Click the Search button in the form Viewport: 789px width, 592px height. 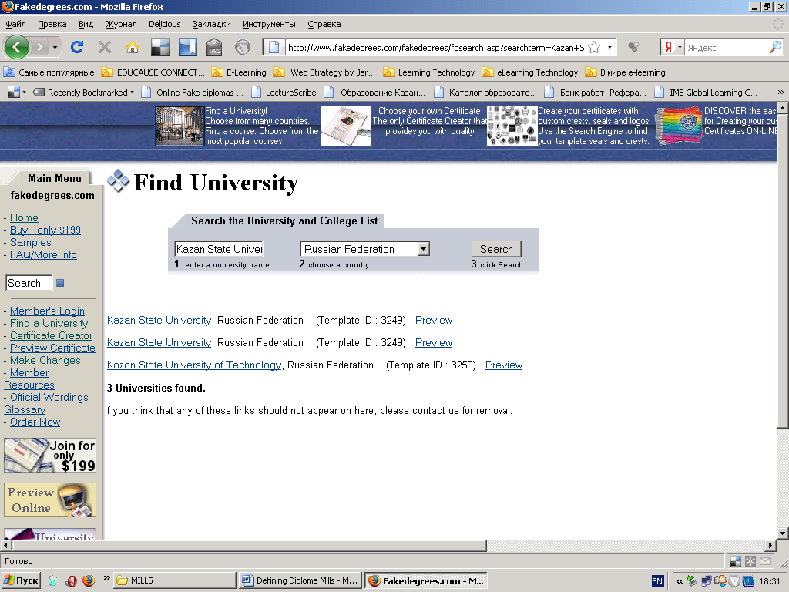coord(496,249)
